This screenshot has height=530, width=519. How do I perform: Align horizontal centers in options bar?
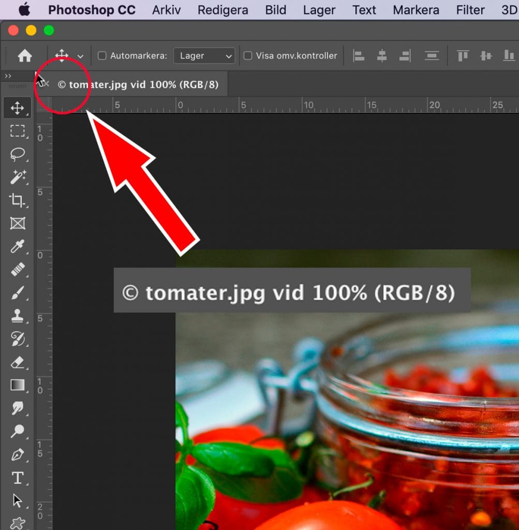(382, 56)
